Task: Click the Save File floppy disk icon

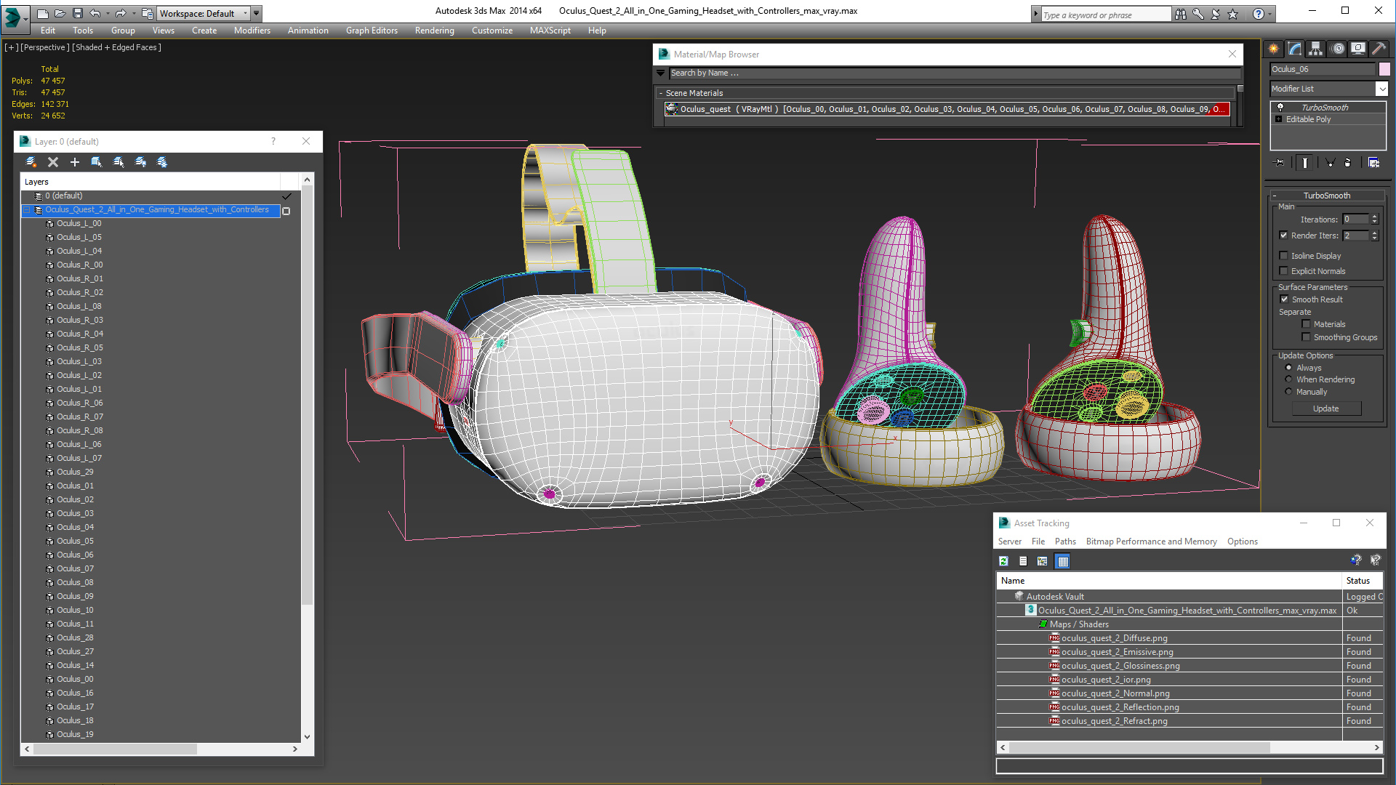Action: [x=77, y=13]
